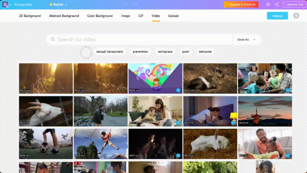Choose the rainbow cartoon illustration video
The image size is (307, 173).
click(x=155, y=78)
